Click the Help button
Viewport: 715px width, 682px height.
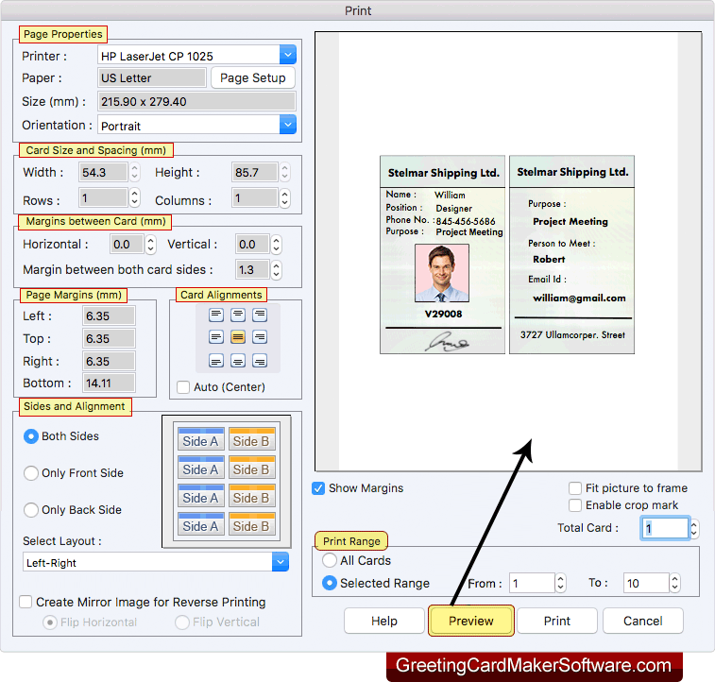tap(384, 621)
